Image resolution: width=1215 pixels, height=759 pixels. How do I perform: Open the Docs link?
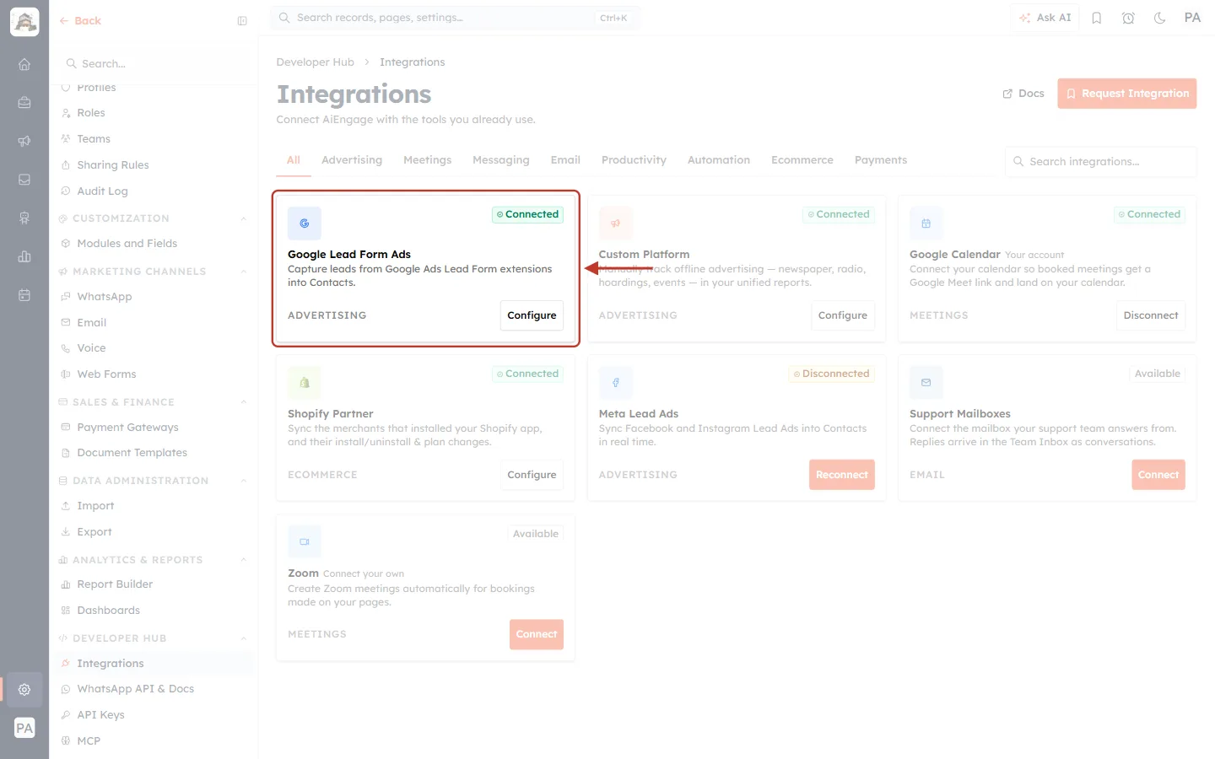click(x=1023, y=94)
